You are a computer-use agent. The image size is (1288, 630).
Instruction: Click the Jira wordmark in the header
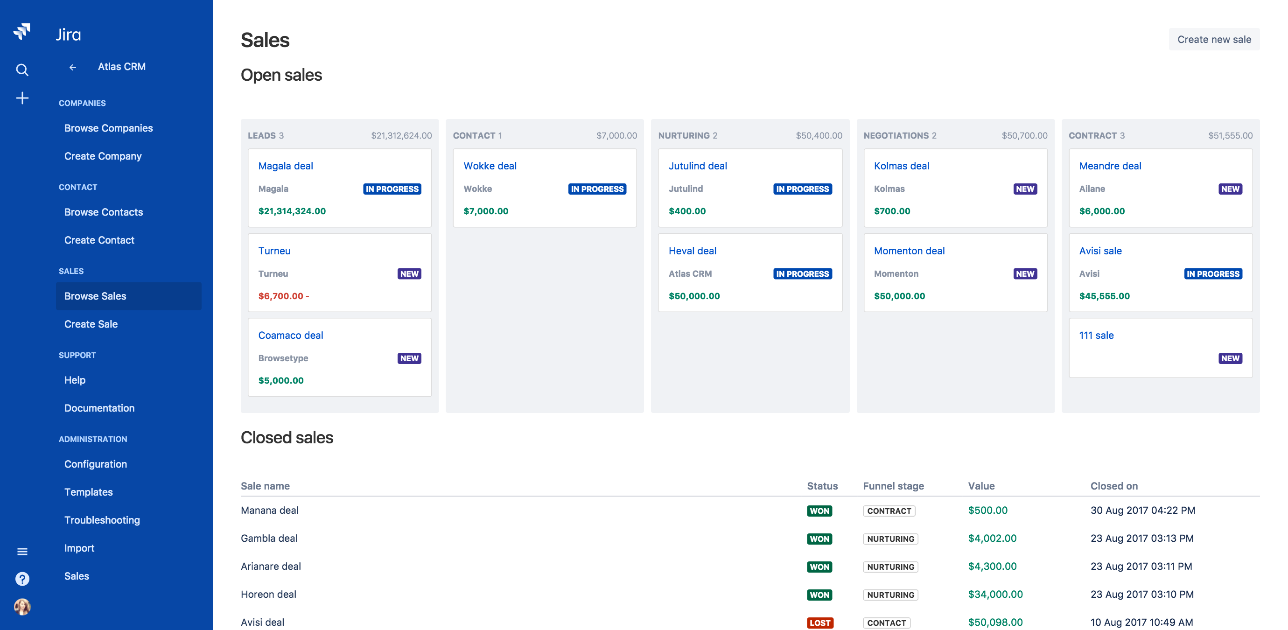pyautogui.click(x=68, y=34)
